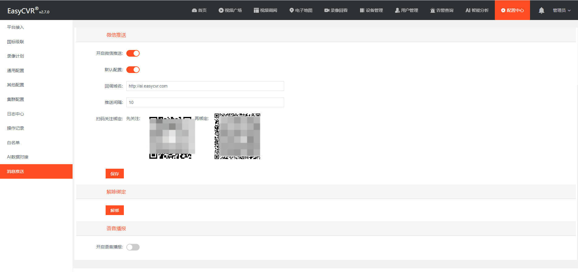Open the 设备管理 nav item
The height and width of the screenshot is (272, 578).
click(371, 10)
